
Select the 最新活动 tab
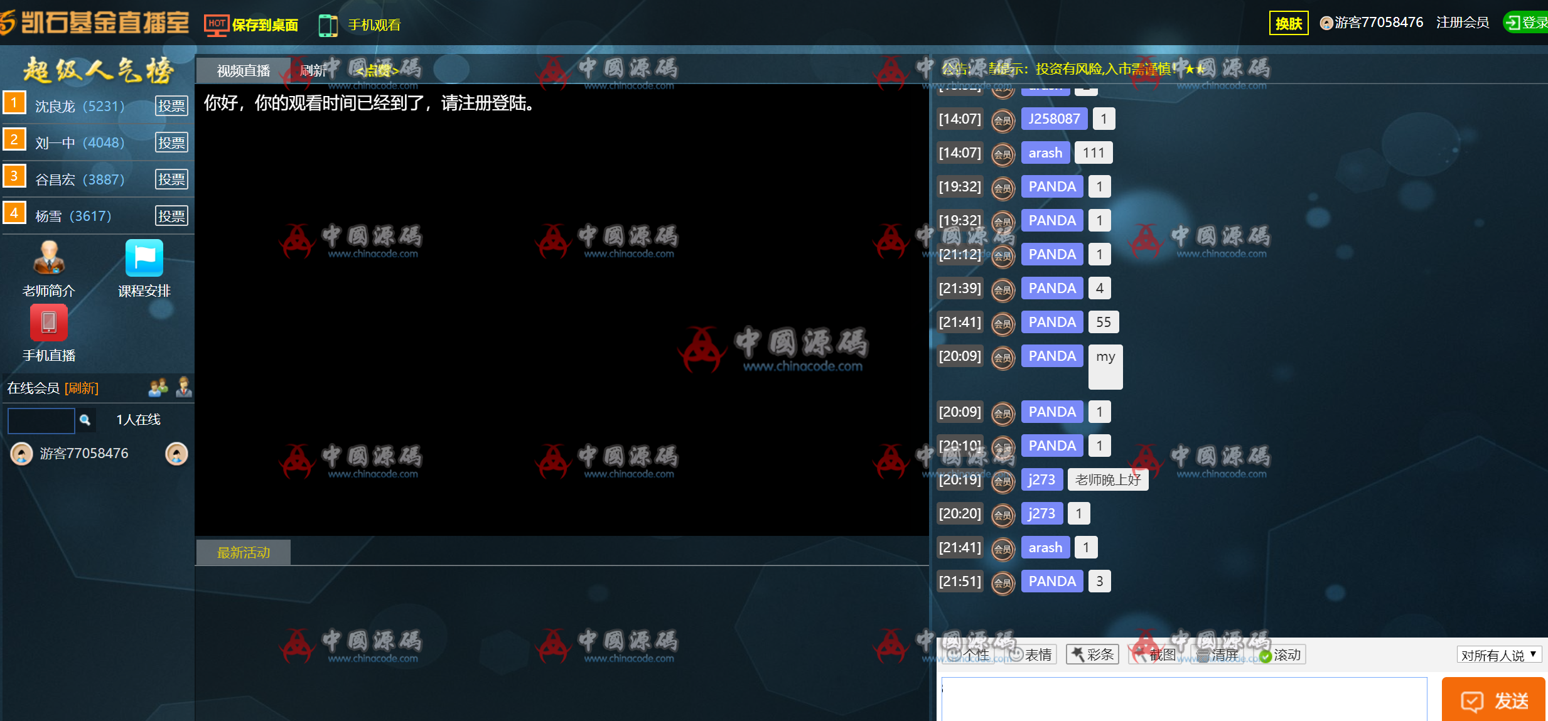coord(244,553)
